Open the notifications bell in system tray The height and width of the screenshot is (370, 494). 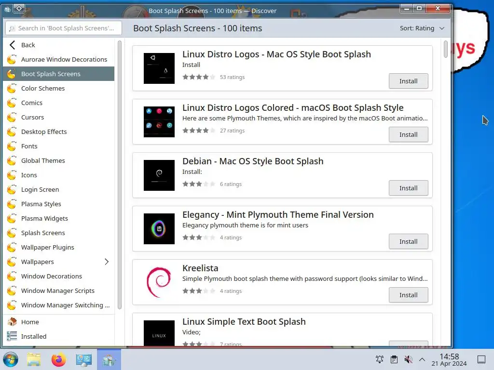click(x=379, y=359)
